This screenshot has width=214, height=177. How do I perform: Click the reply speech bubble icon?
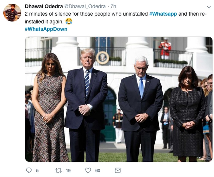29,170
